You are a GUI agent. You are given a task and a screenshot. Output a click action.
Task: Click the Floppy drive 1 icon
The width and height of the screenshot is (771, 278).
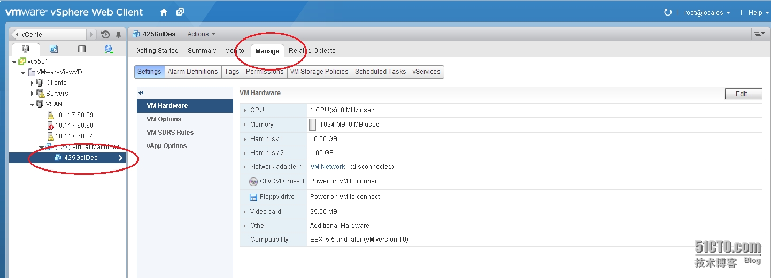(253, 197)
